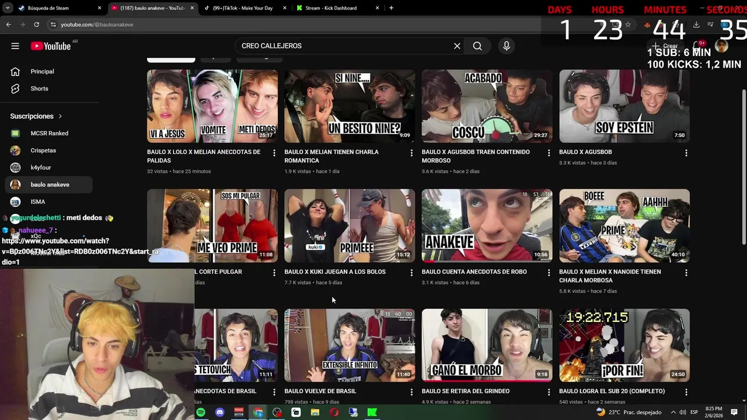Open Chrome downloads icon

click(x=696, y=24)
